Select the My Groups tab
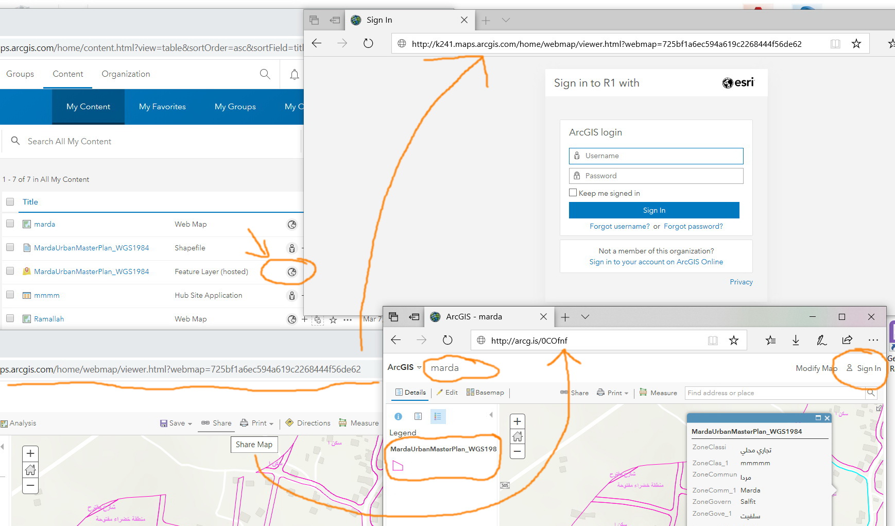This screenshot has width=895, height=526. point(235,107)
